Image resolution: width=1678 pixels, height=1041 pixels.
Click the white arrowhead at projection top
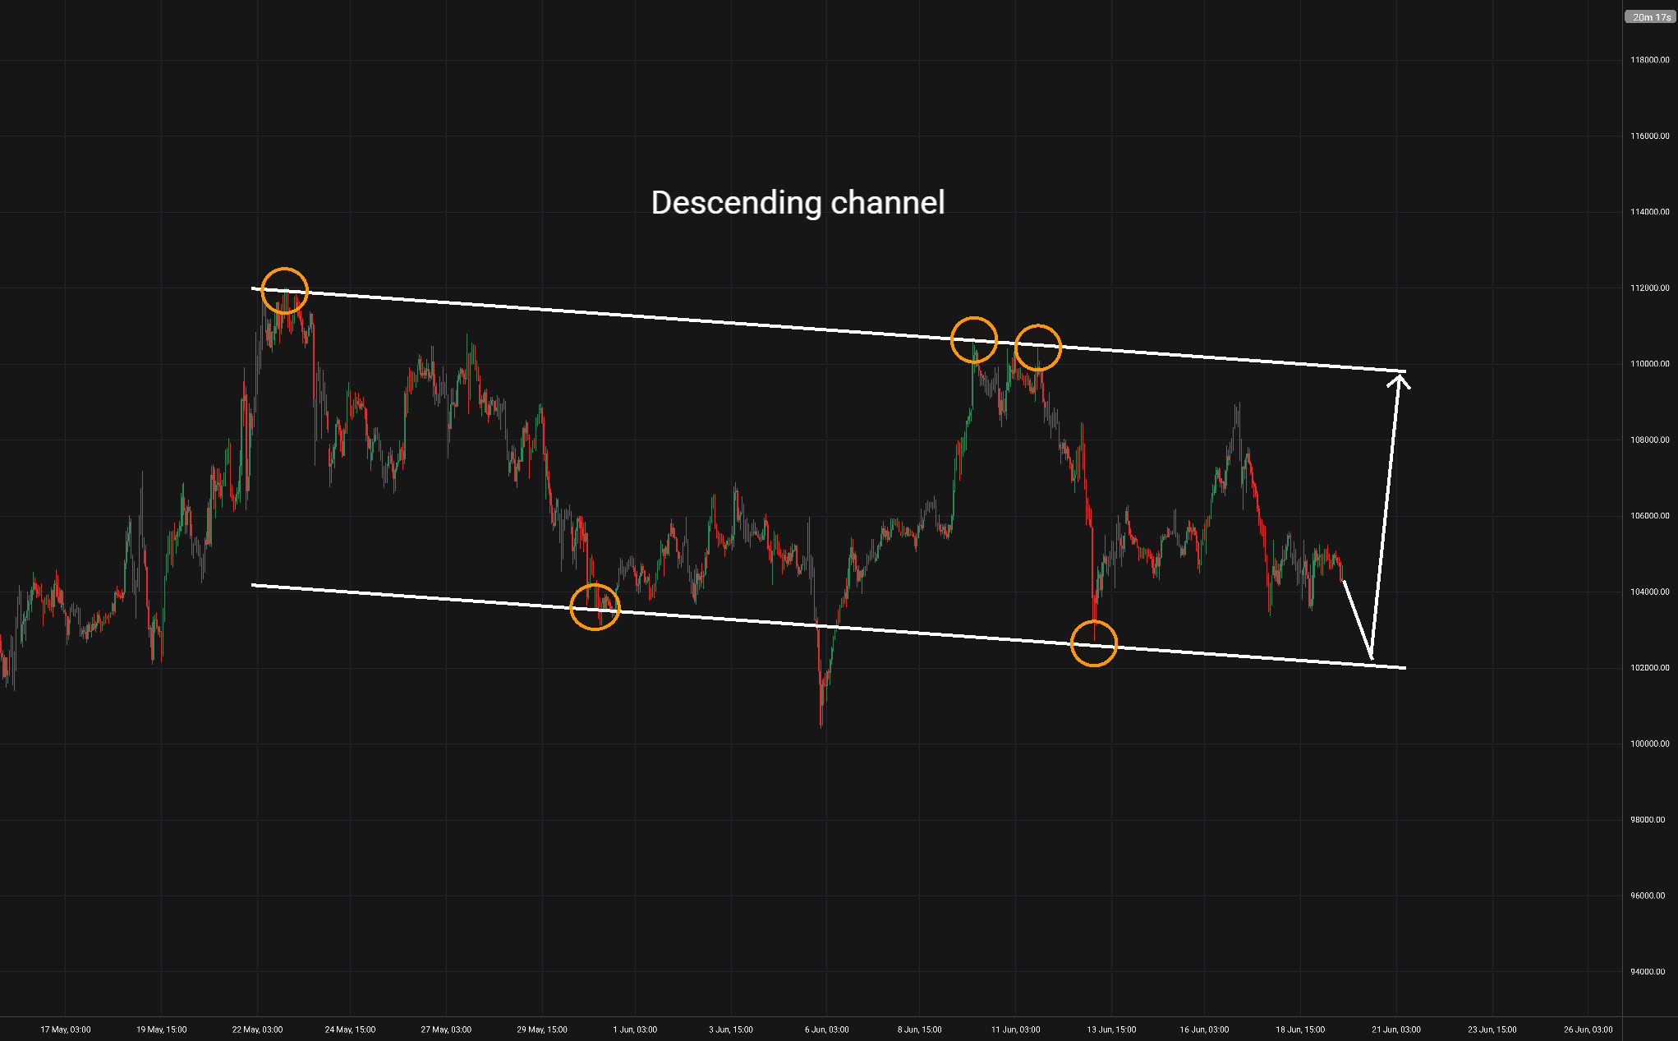pos(1399,380)
